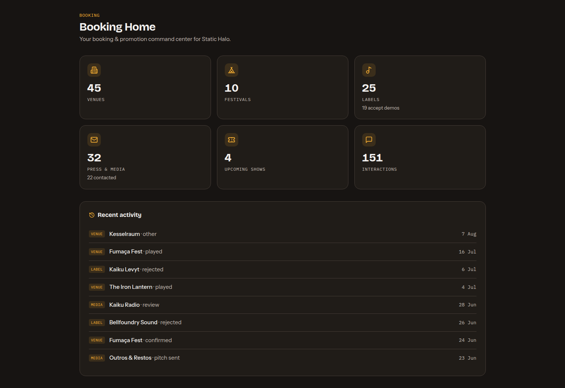Image resolution: width=565 pixels, height=388 pixels.
Task: Select the Kaiku Radio review entry
Action: click(x=283, y=305)
